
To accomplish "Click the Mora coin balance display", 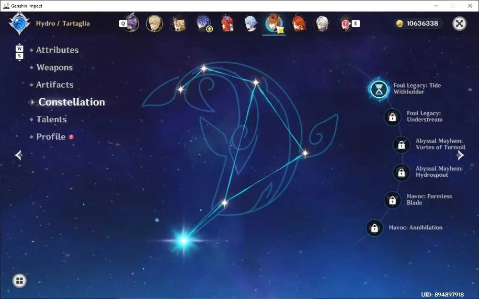I will tap(417, 23).
